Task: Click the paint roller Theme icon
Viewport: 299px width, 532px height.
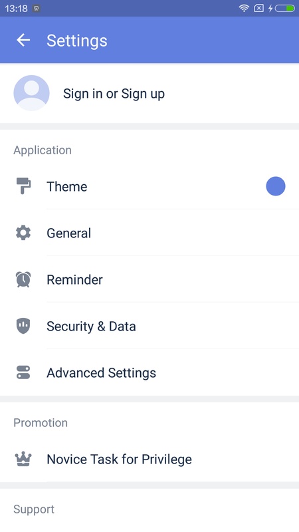Action: [23, 186]
